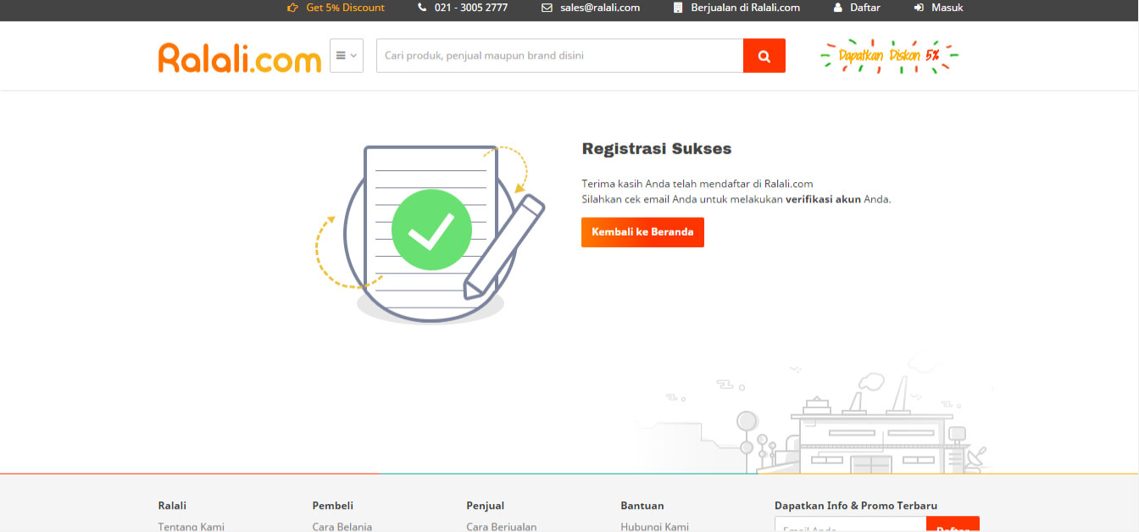Click the thumbs-up discount icon
The width and height of the screenshot is (1139, 532).
tap(293, 8)
